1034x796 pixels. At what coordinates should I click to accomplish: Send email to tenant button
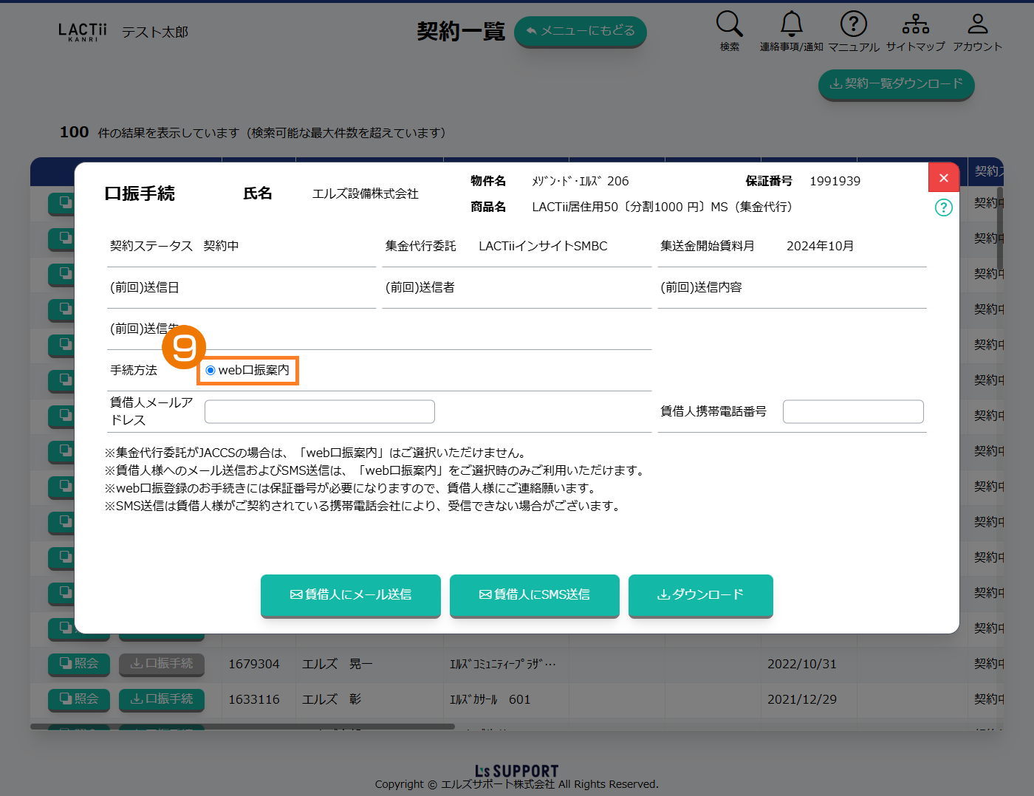(351, 595)
